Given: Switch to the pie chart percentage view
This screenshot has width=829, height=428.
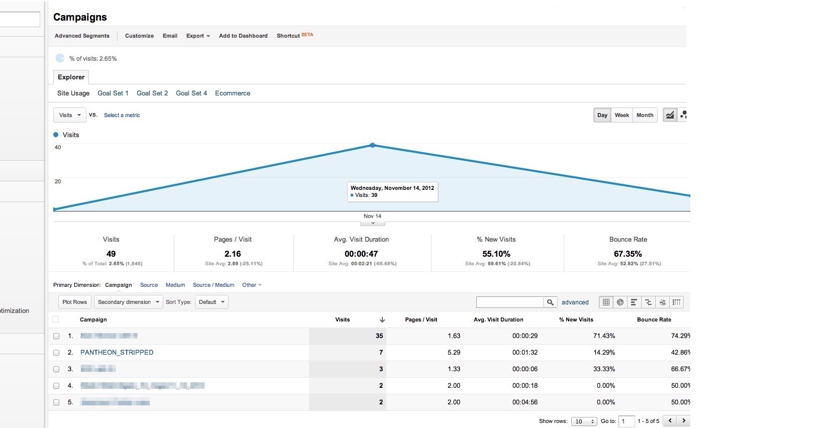Looking at the screenshot, I should [620, 302].
